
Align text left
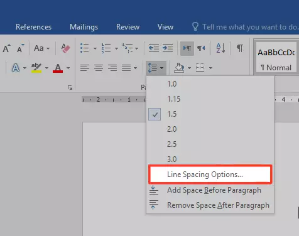(85, 68)
